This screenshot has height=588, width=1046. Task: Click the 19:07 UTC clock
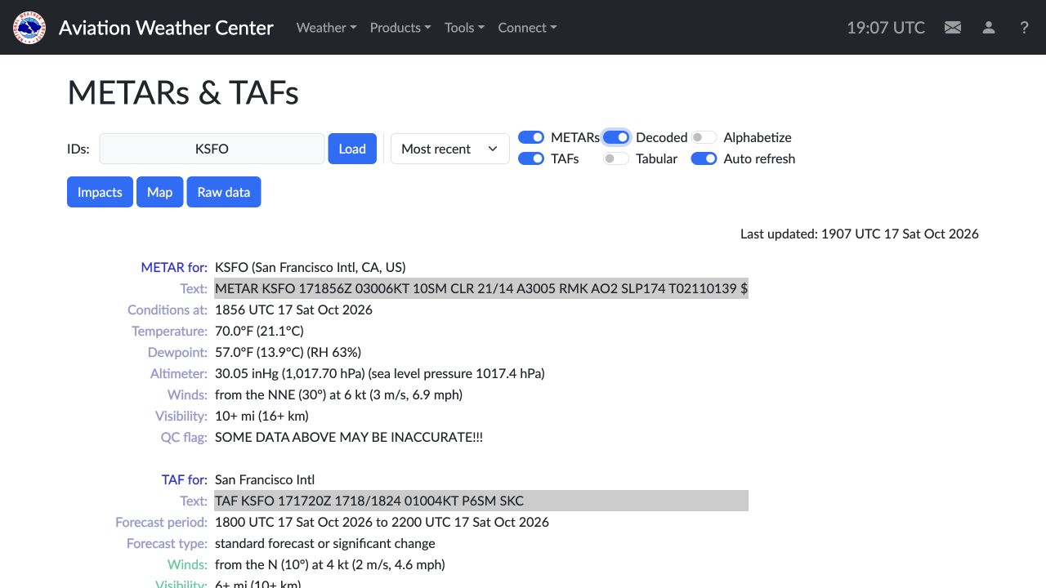(x=886, y=28)
